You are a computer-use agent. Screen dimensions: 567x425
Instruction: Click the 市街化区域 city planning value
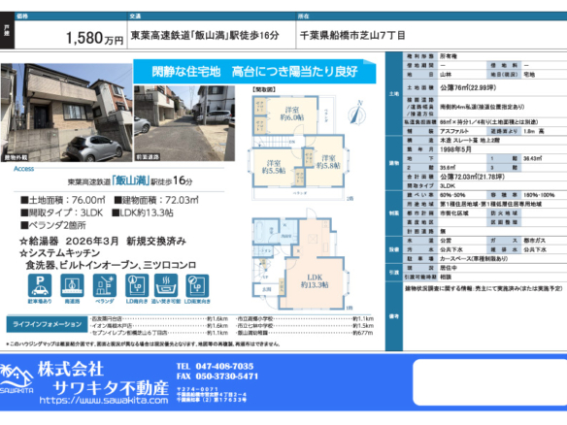tap(454, 213)
